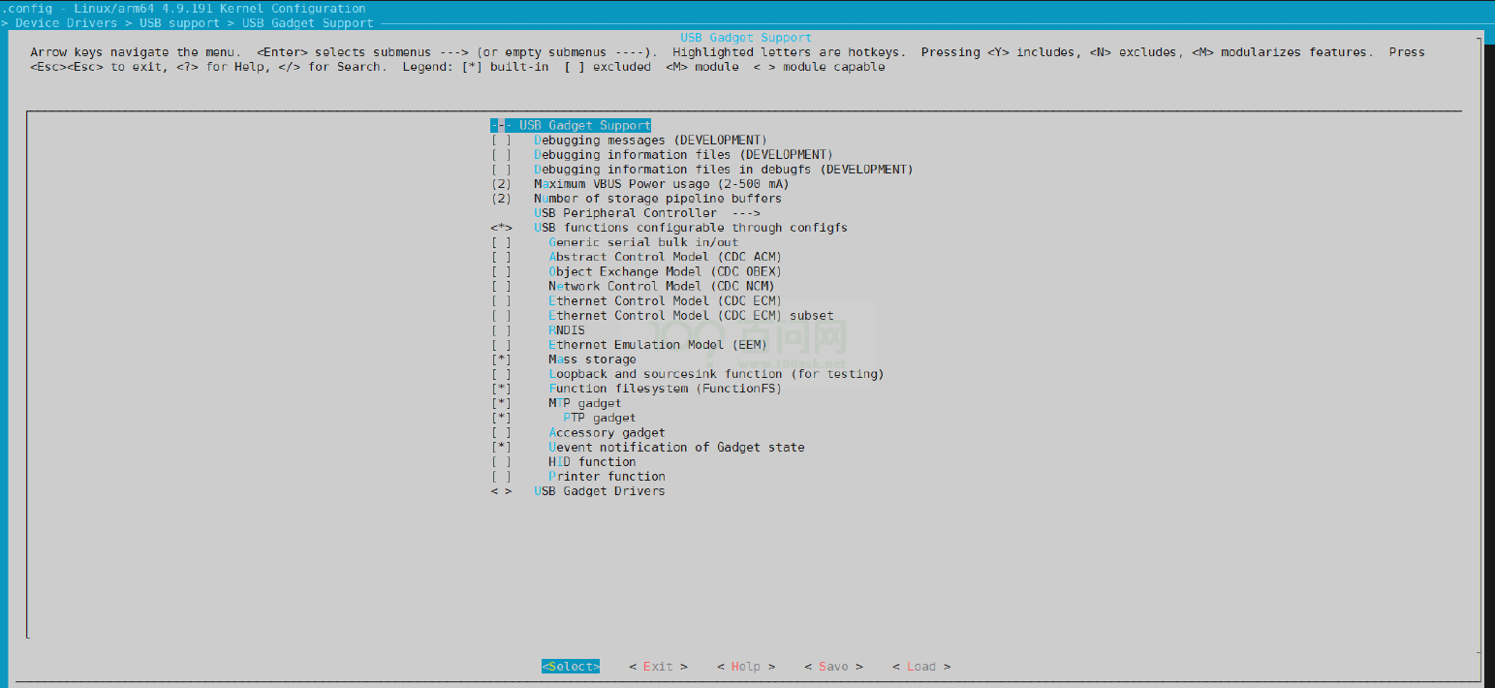Enable Object Exchange Model (CDC OBEX)
Image resolution: width=1495 pixels, height=688 pixels.
point(636,271)
